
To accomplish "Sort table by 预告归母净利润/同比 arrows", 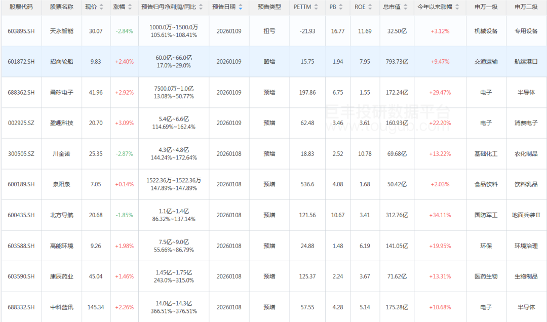I will pos(201,8).
